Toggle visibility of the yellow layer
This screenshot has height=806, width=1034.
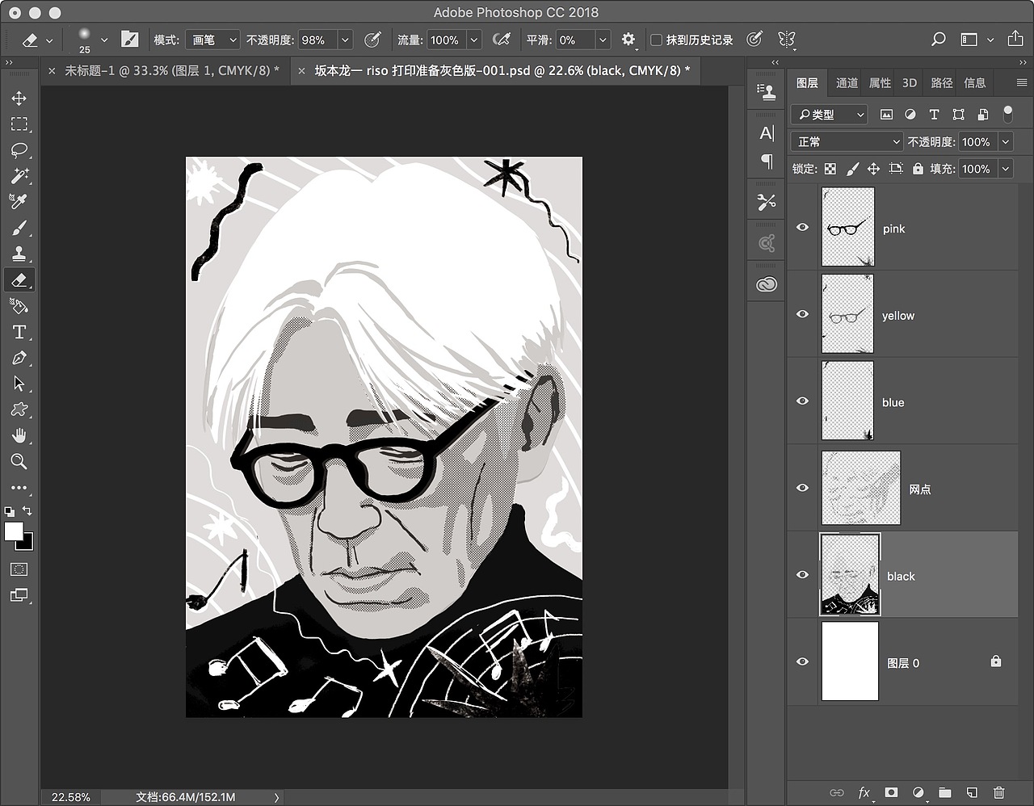coord(802,314)
